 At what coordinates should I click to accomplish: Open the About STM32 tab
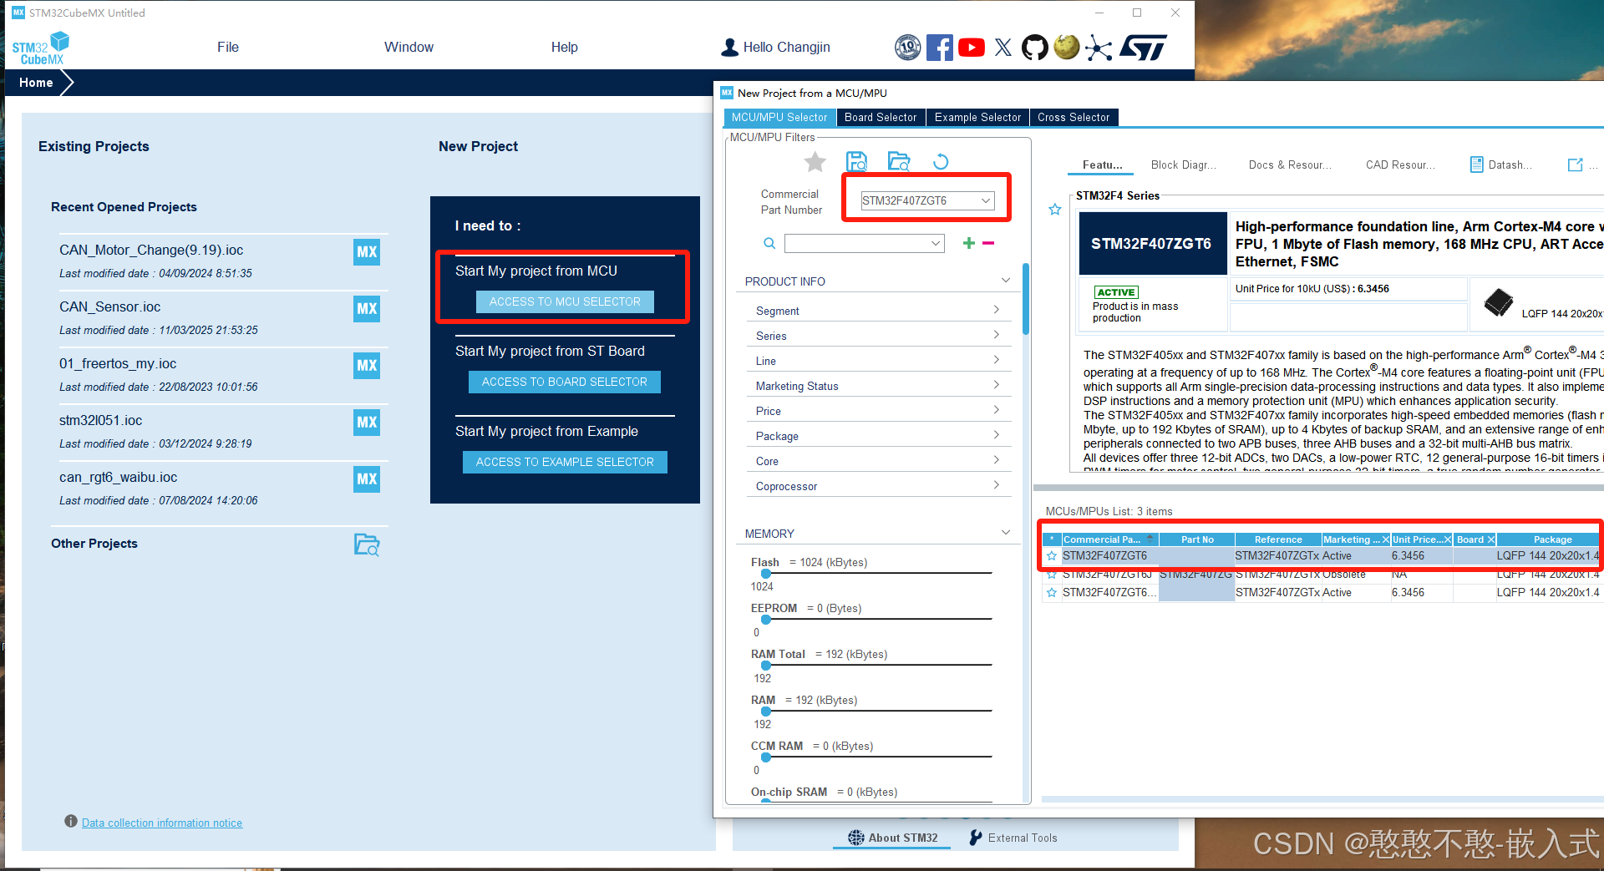pyautogui.click(x=893, y=838)
